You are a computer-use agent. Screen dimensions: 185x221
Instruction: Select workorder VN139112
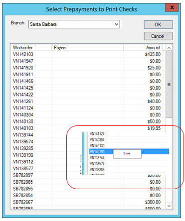coord(23,162)
